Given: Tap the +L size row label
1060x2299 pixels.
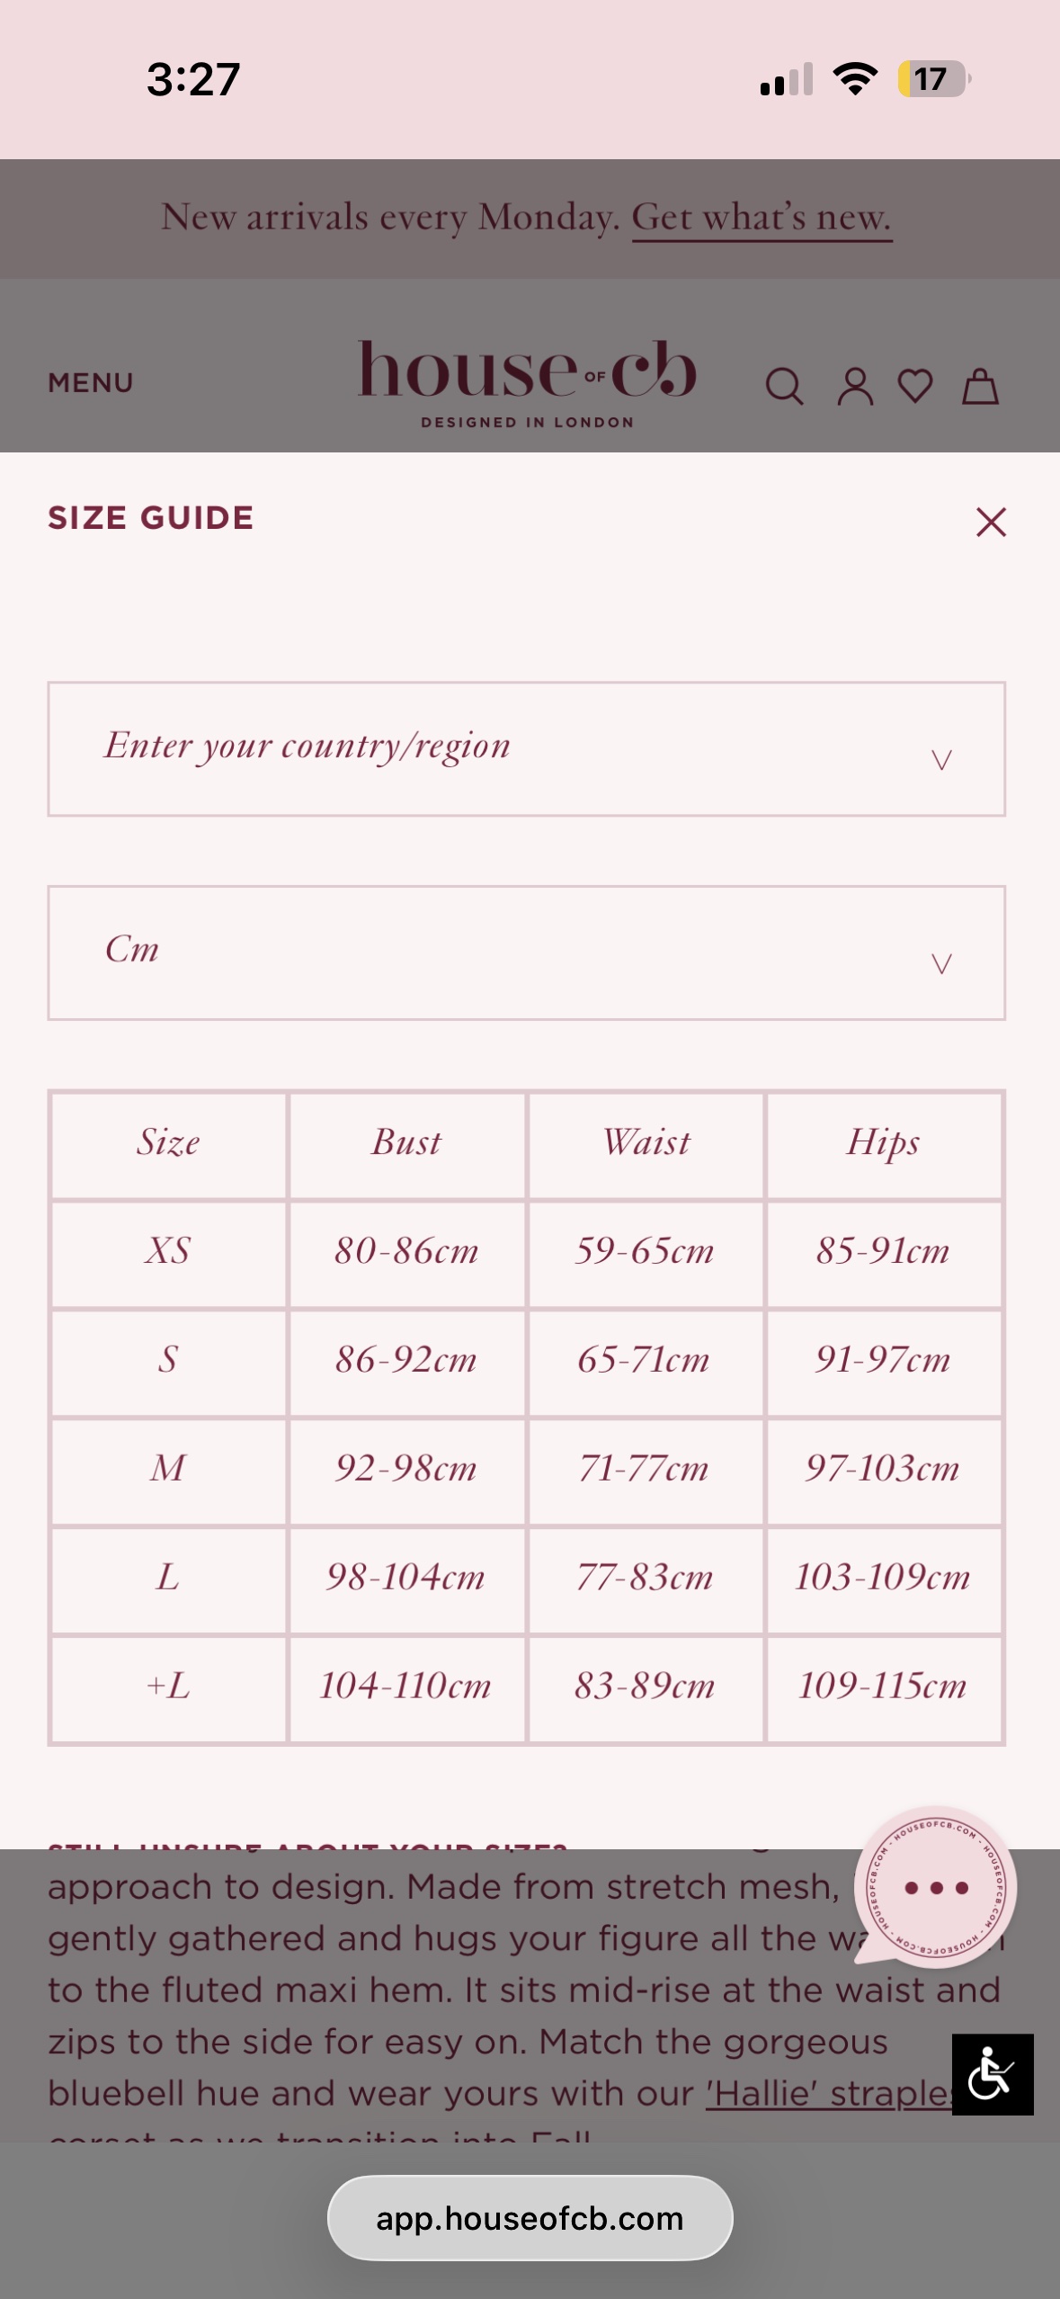Looking at the screenshot, I should (x=168, y=1686).
